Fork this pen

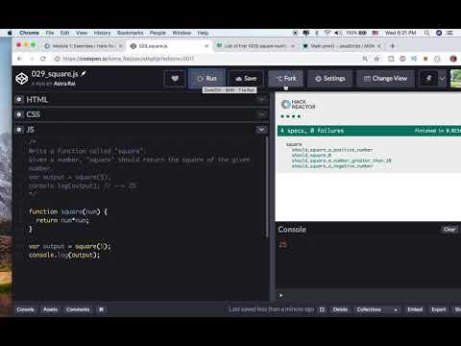point(286,79)
